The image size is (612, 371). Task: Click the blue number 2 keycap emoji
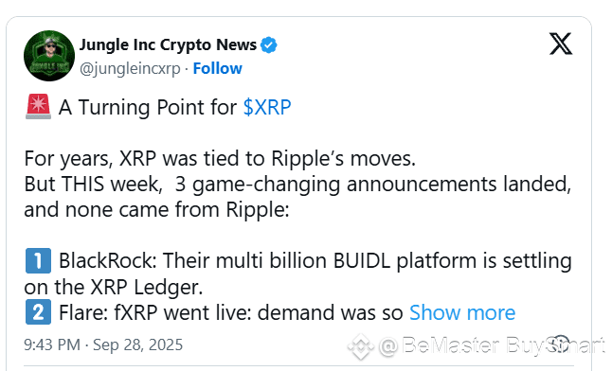tap(38, 312)
